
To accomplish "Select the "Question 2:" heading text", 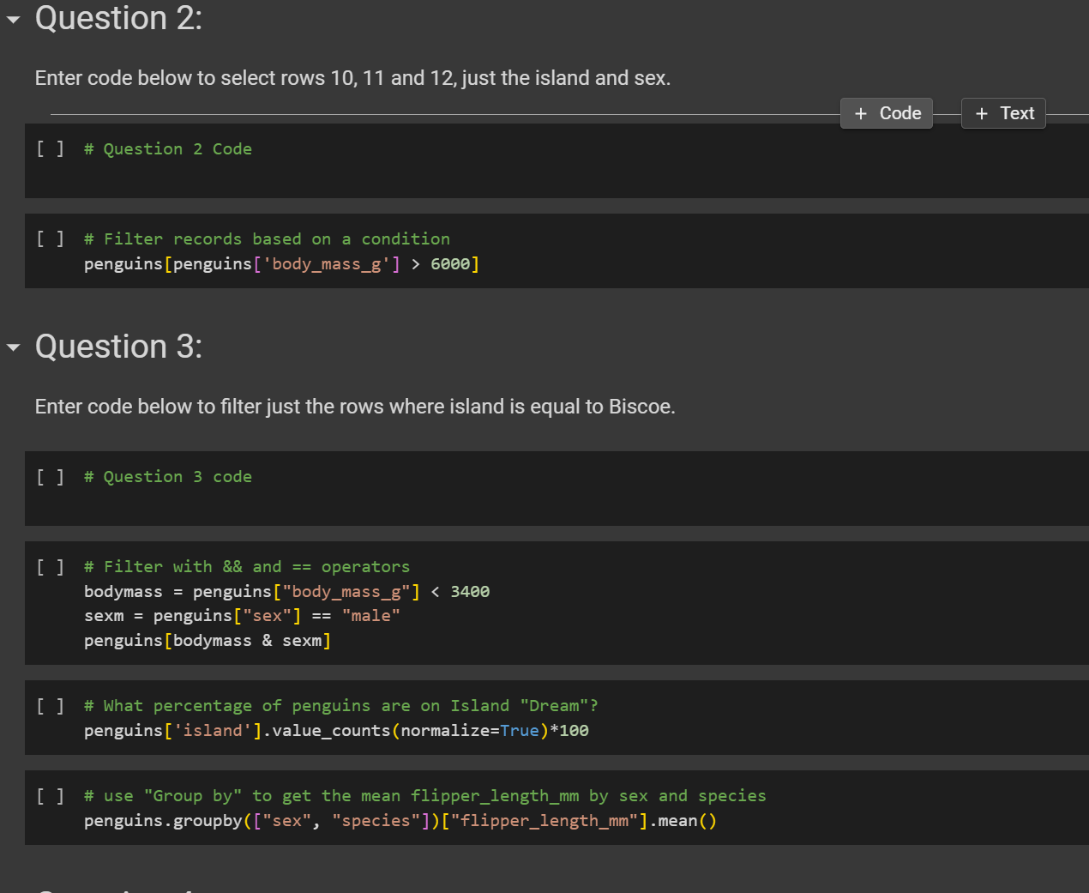I will 118,18.
